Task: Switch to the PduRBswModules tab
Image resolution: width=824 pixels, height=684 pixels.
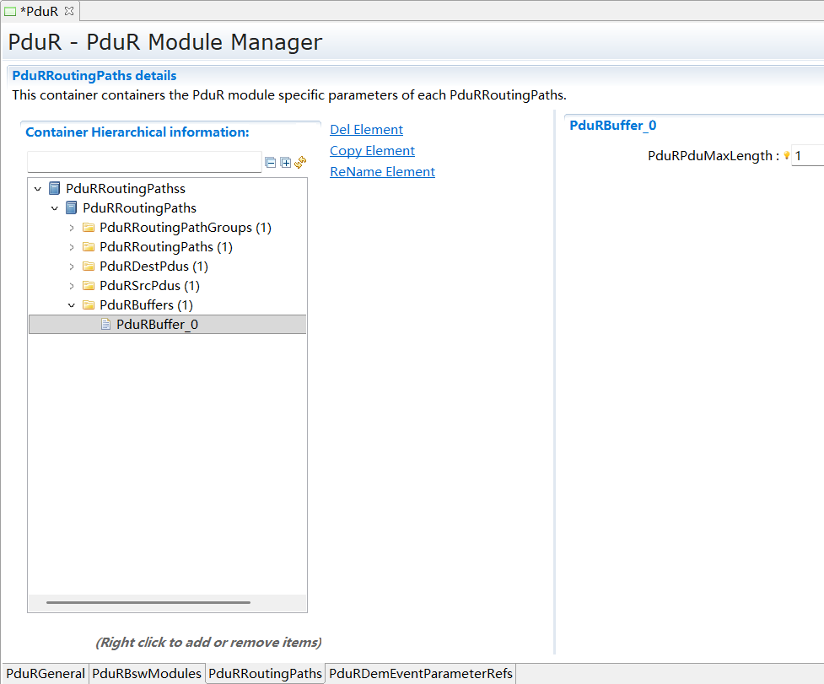Action: pos(147,673)
